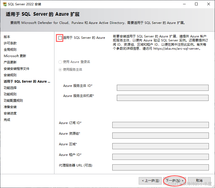Select the 安装规则 step in sidebar

pos(10,75)
